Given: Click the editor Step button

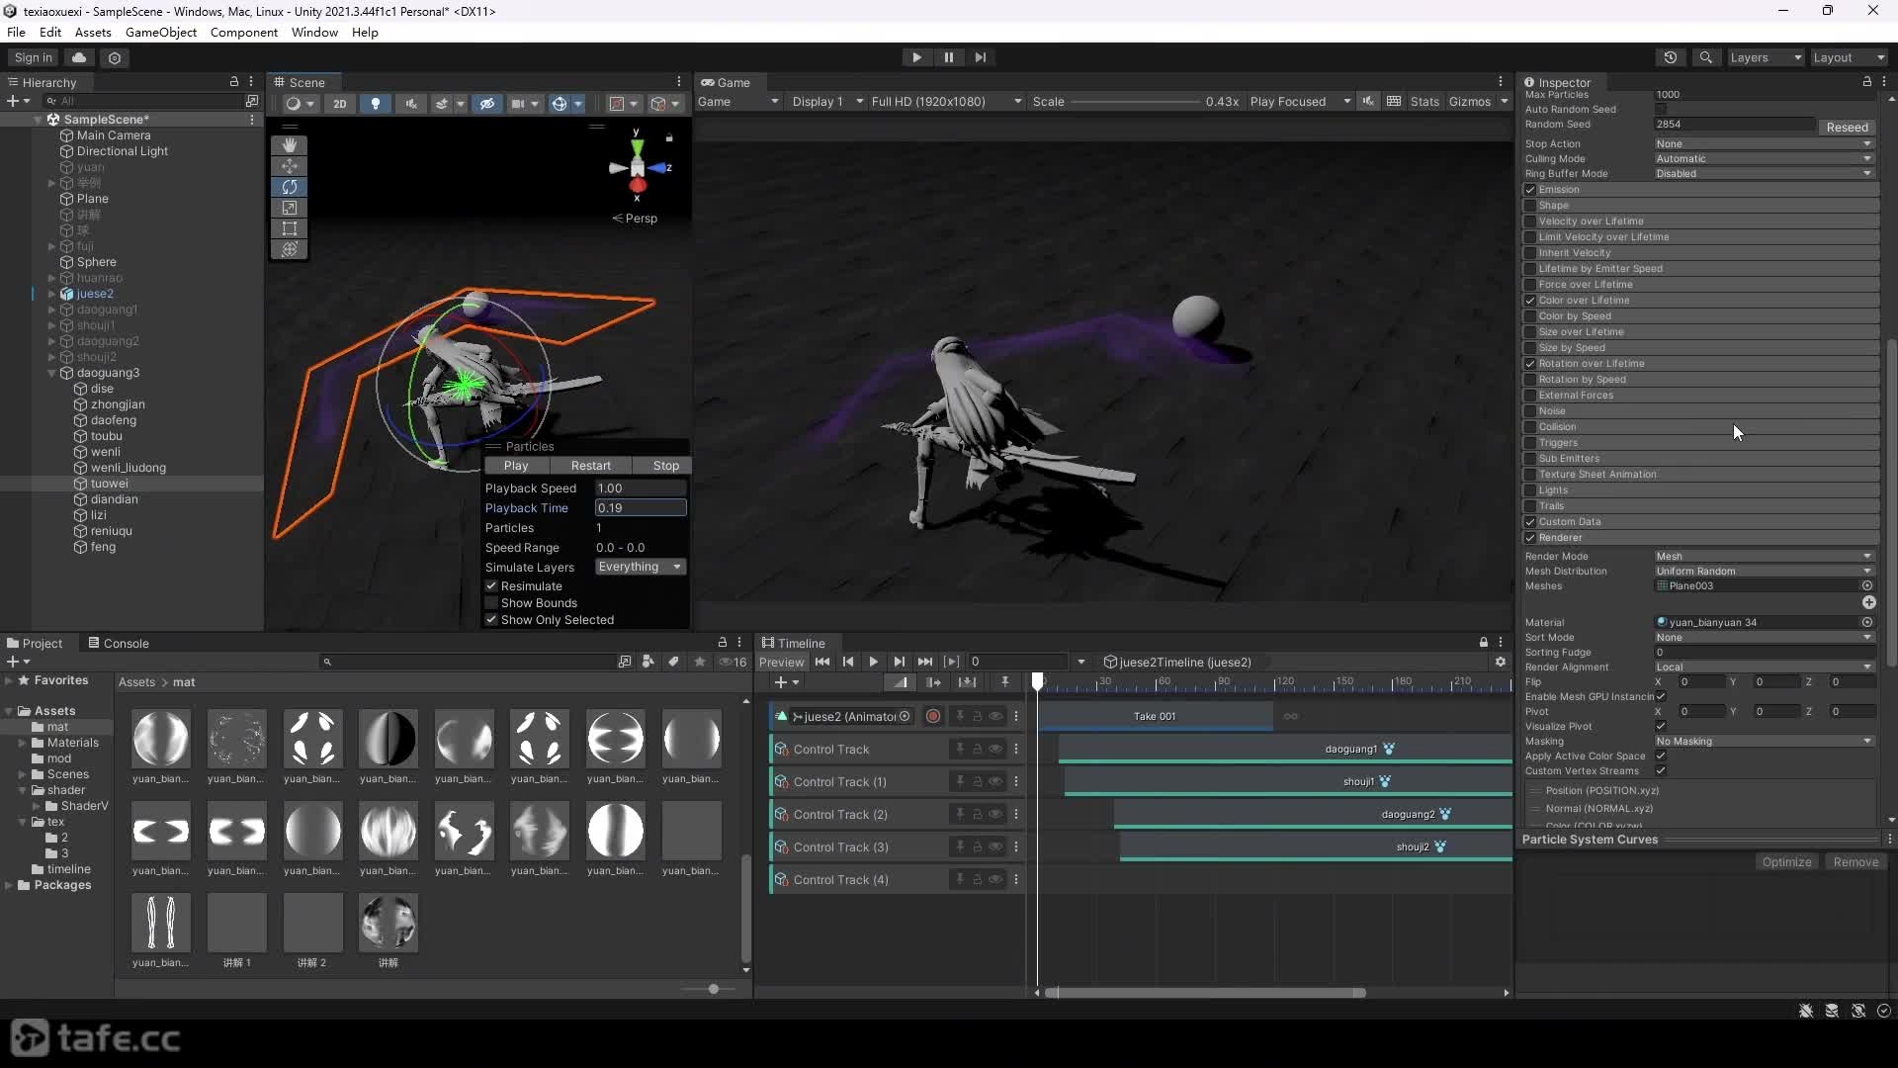Looking at the screenshot, I should coord(980,57).
